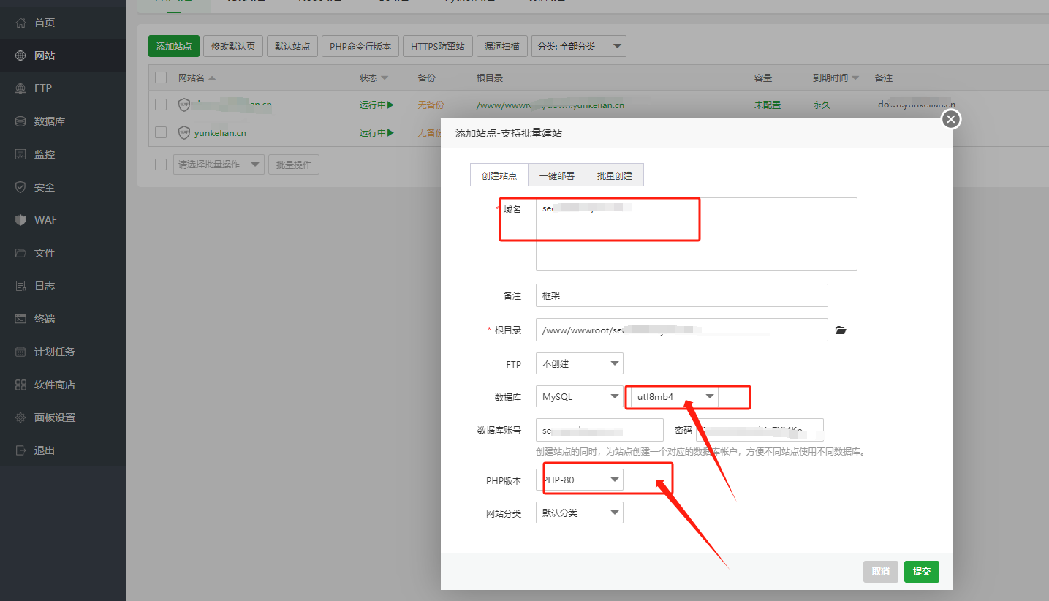The width and height of the screenshot is (1049, 601).
Task: Click the 修改默认页 button
Action: (x=233, y=46)
